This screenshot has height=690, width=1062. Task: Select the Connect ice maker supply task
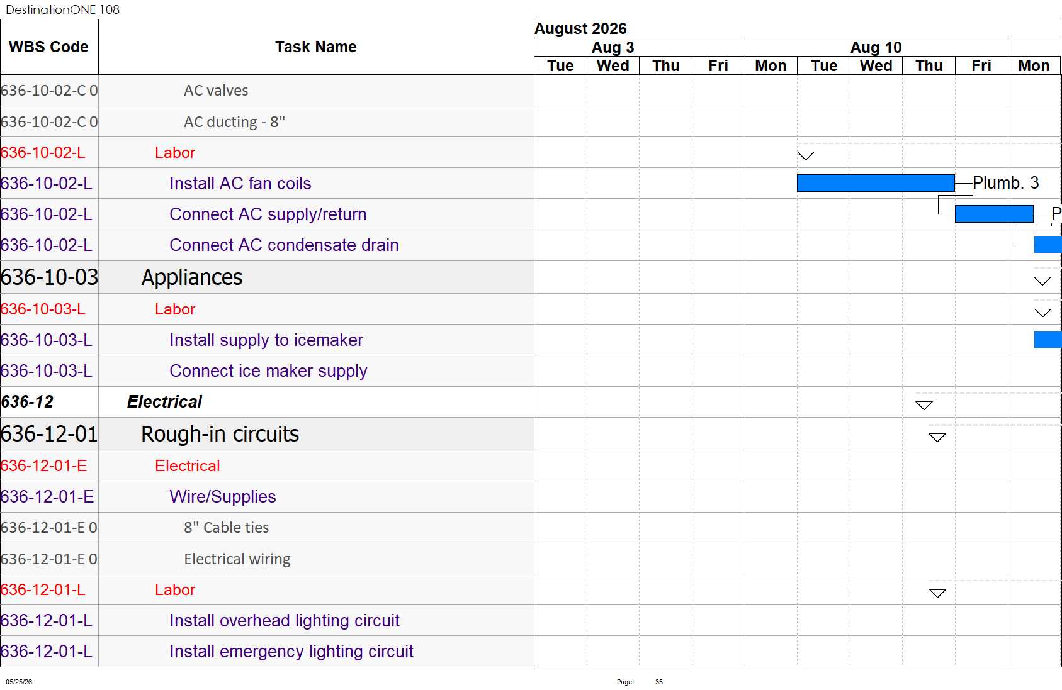coord(268,371)
